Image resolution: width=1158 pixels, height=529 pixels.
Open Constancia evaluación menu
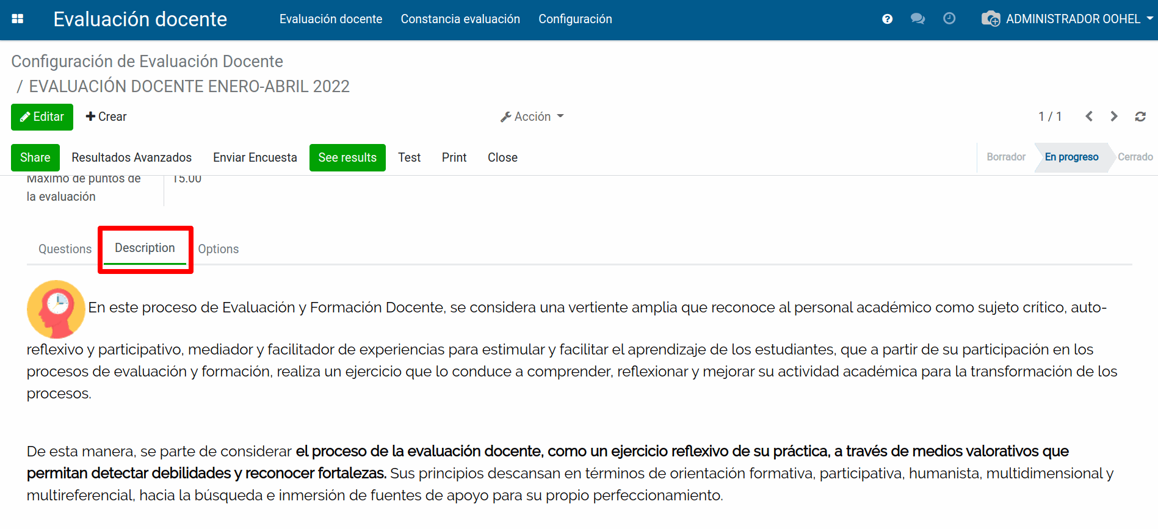[x=460, y=19]
